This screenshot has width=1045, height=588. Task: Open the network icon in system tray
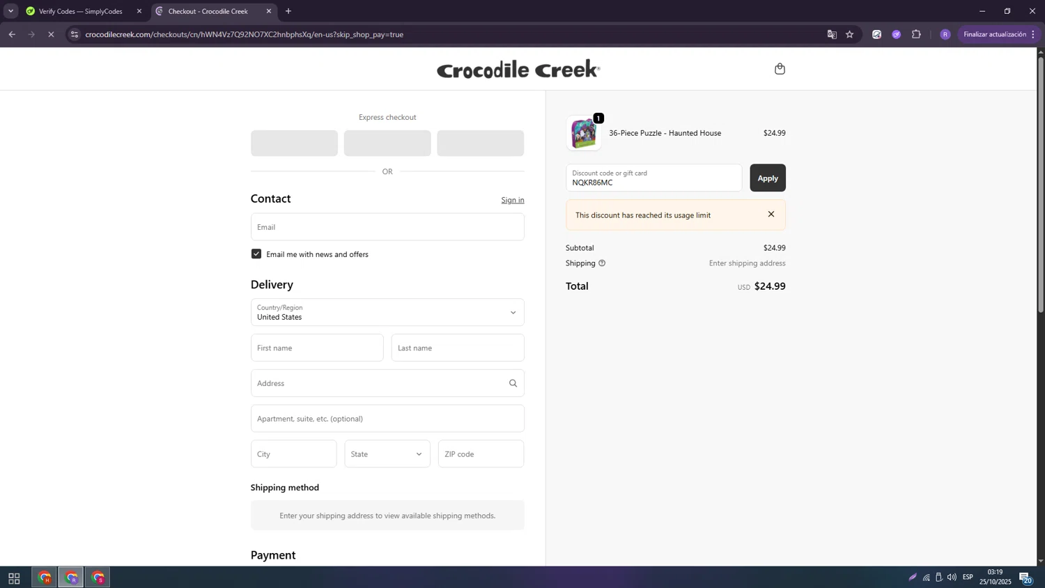pos(926,577)
